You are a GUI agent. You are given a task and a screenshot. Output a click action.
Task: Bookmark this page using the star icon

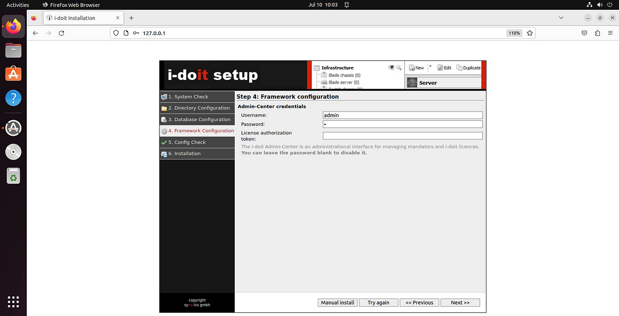(x=530, y=33)
